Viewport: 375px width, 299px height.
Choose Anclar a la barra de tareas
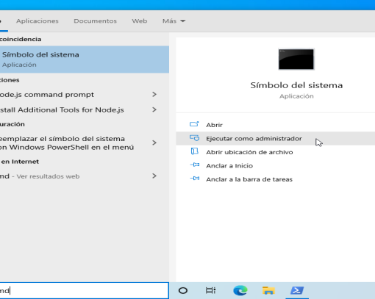(249, 179)
